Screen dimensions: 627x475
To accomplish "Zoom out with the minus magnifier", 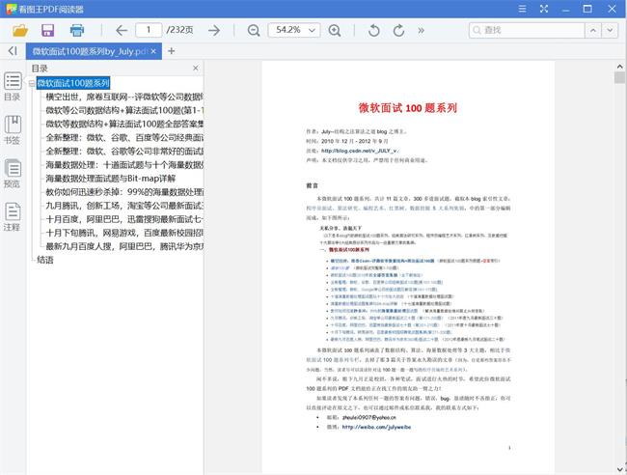I will pyautogui.click(x=254, y=31).
